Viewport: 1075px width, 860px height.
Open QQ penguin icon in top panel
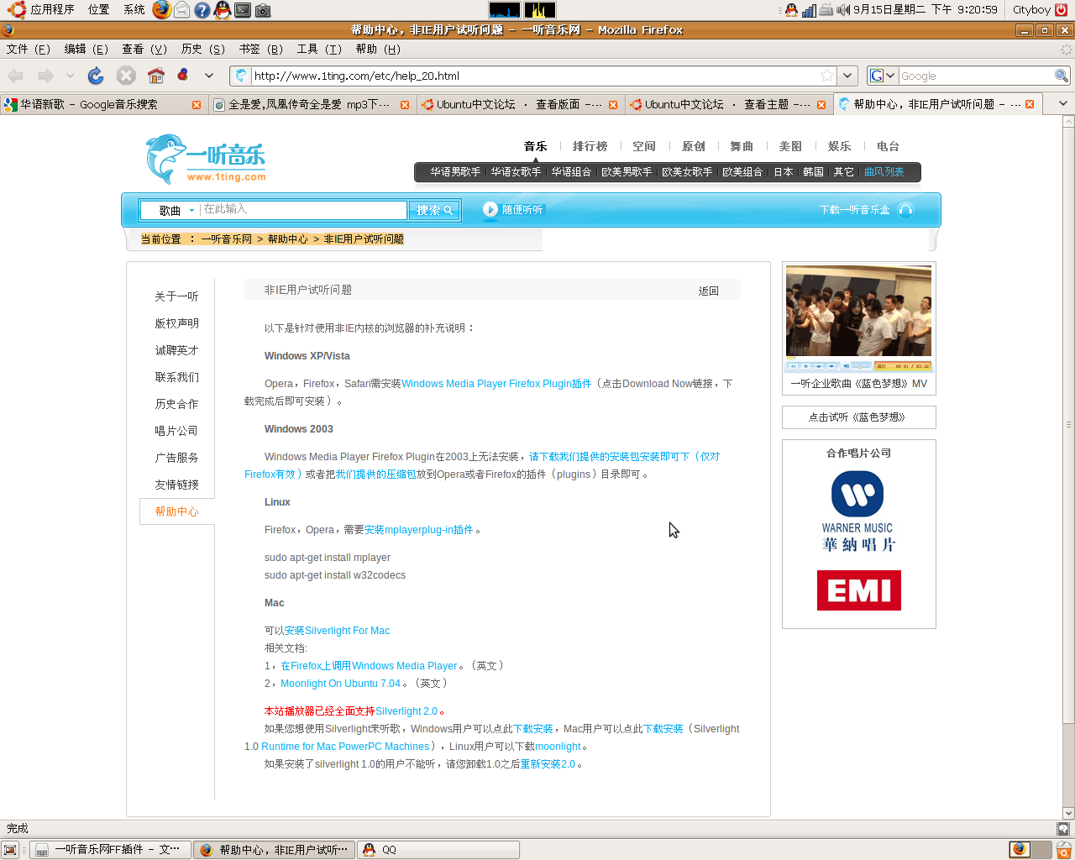coord(222,10)
